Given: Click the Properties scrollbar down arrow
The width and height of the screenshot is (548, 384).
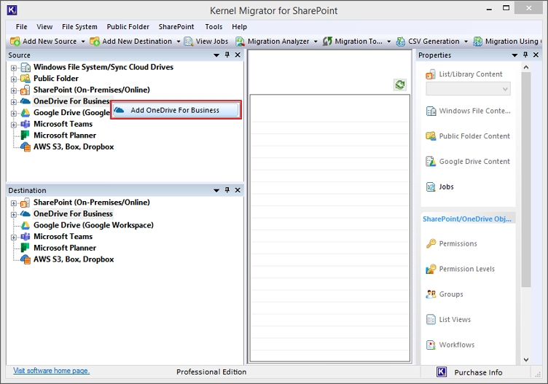Looking at the screenshot, I should tap(526, 359).
